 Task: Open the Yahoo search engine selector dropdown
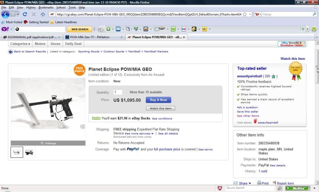[258, 14]
